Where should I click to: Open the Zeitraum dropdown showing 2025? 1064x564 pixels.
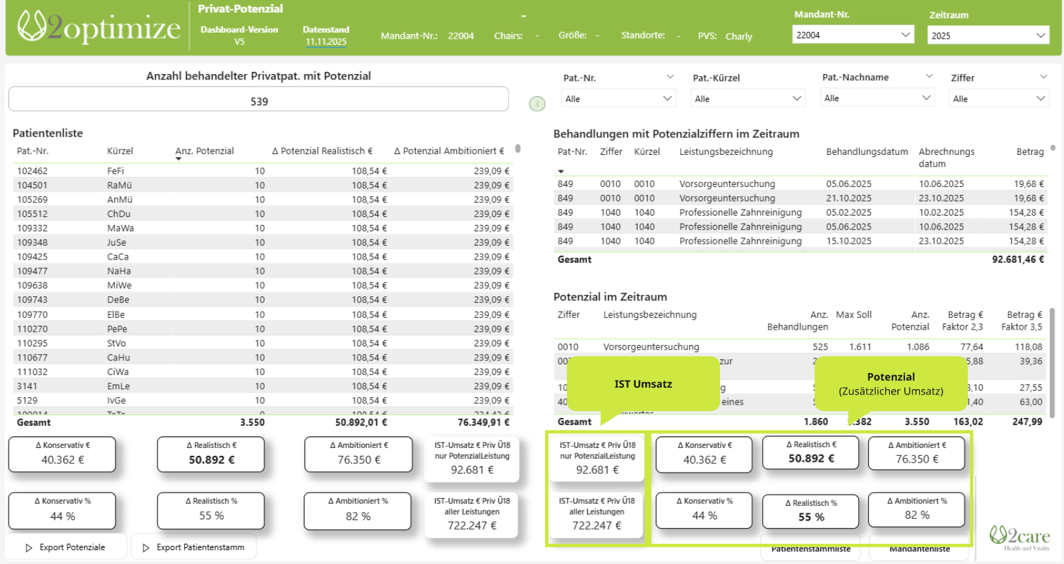(x=987, y=35)
